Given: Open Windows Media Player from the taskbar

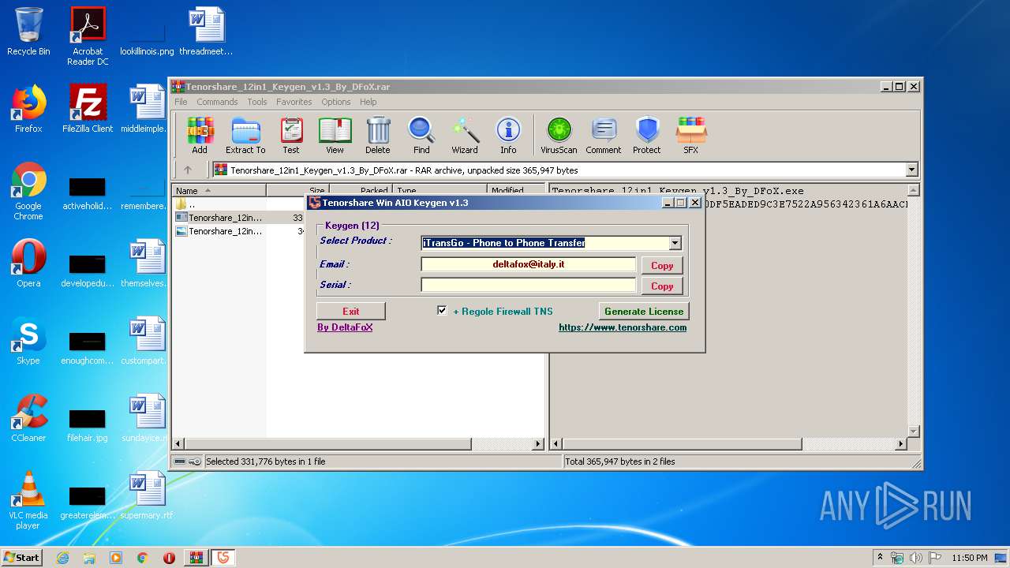Looking at the screenshot, I should click(x=116, y=558).
